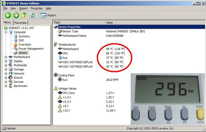Image resolution: width=206 pixels, height=132 pixels.
Task: Collapse the Computer tree node
Action: pyautogui.click(x=6, y=32)
